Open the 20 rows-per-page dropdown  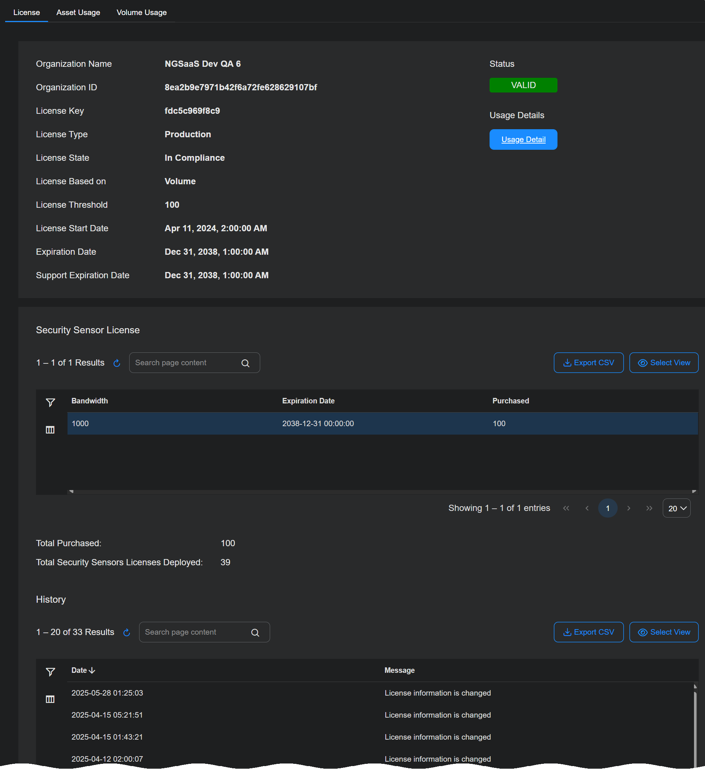coord(676,508)
